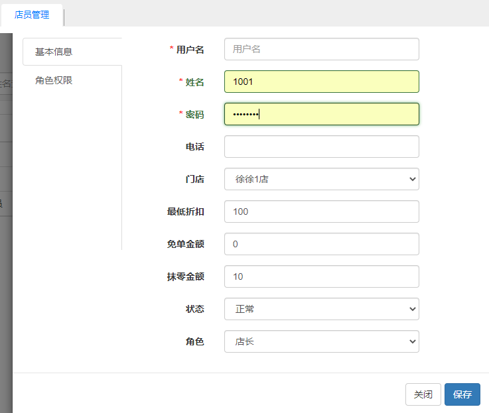
Task: Click the 最低折扣 label text
Action: click(x=185, y=211)
